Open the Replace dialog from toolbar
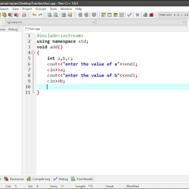Viewport: 189px width, 189px height. click(x=56, y=15)
